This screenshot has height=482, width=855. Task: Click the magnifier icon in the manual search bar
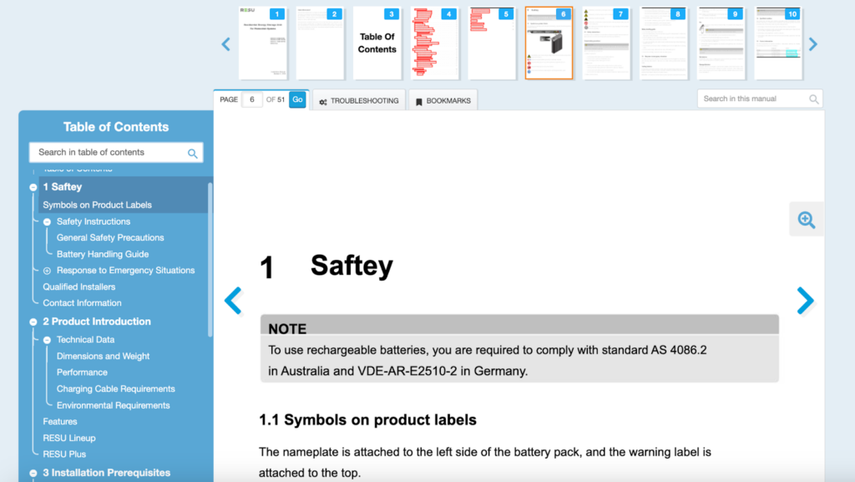tap(814, 99)
